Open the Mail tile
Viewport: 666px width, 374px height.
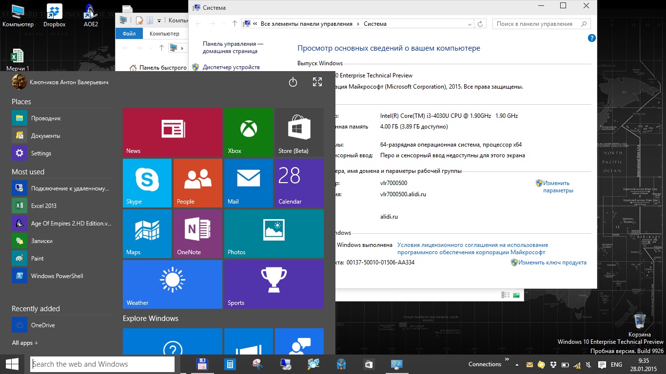point(249,183)
